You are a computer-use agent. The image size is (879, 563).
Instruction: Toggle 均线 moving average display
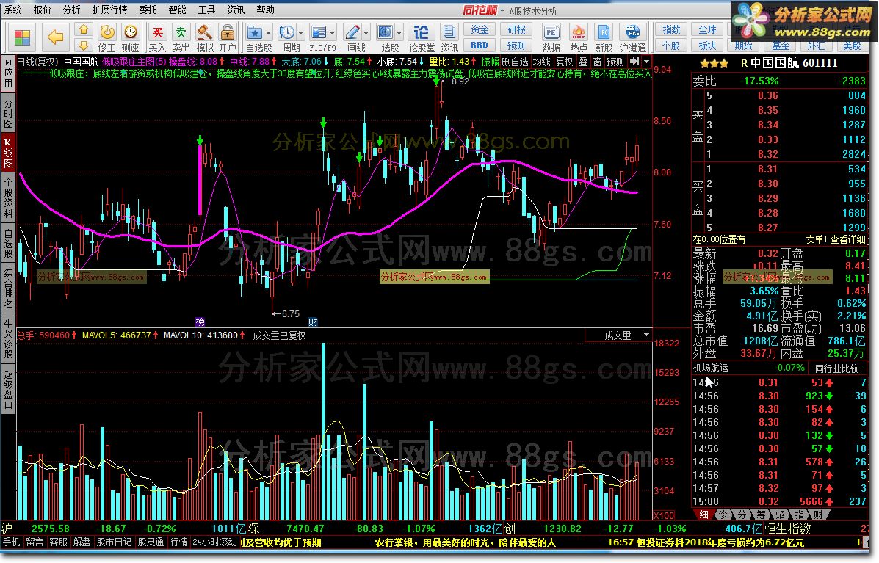(x=541, y=62)
